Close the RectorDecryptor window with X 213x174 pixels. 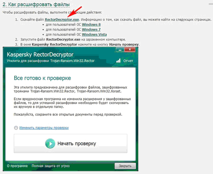click(130, 50)
